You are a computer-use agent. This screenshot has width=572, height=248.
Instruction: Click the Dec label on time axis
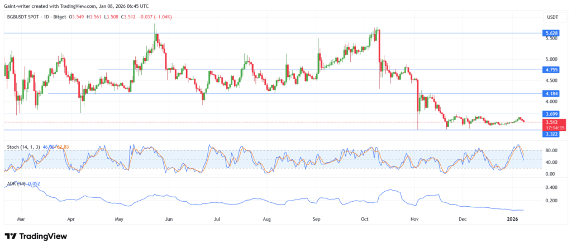pyautogui.click(x=462, y=220)
